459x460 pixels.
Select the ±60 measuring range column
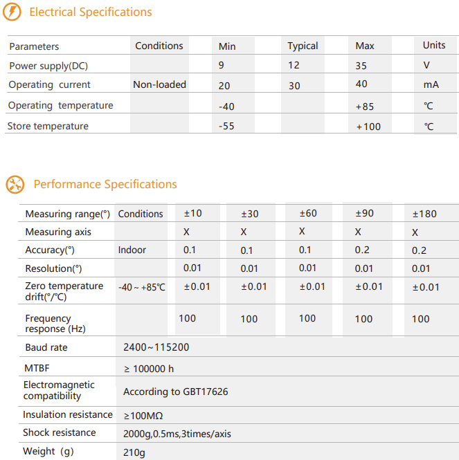coord(308,213)
